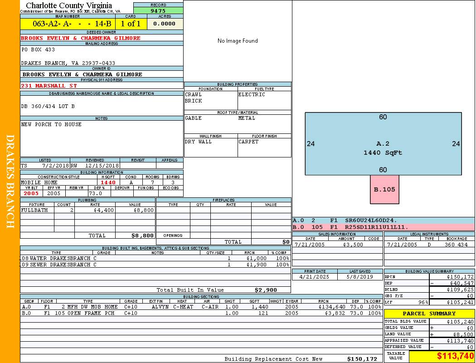Click the card '1 of 1' indicator

click(131, 24)
